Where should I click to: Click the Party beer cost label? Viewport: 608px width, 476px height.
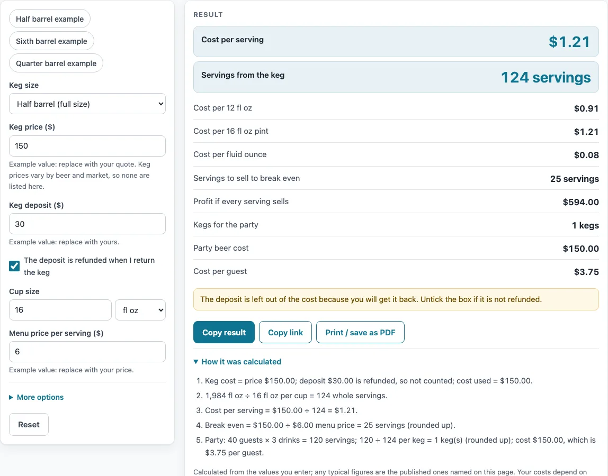click(221, 248)
